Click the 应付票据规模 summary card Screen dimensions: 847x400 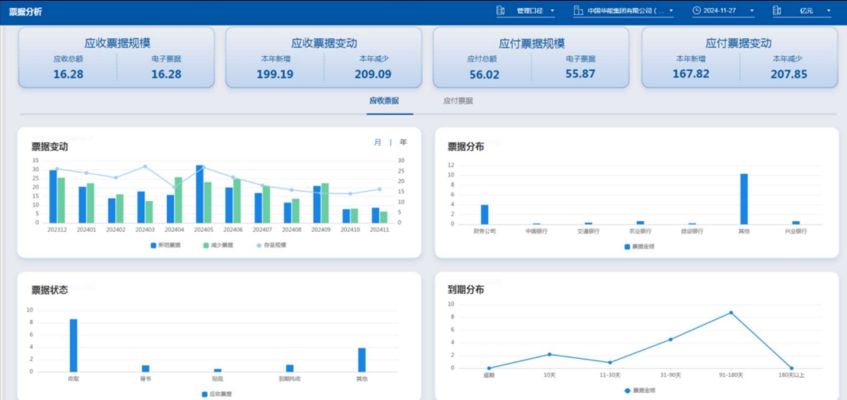pyautogui.click(x=530, y=58)
